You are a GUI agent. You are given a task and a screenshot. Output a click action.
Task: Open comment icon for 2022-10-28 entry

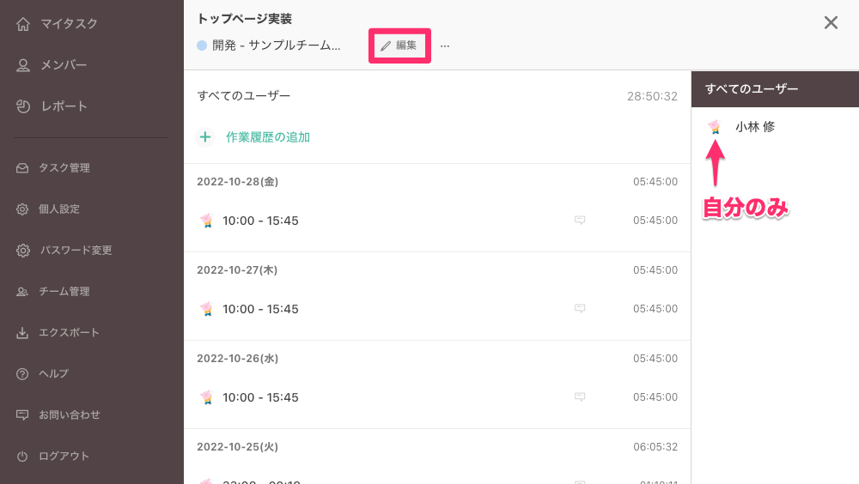(580, 221)
